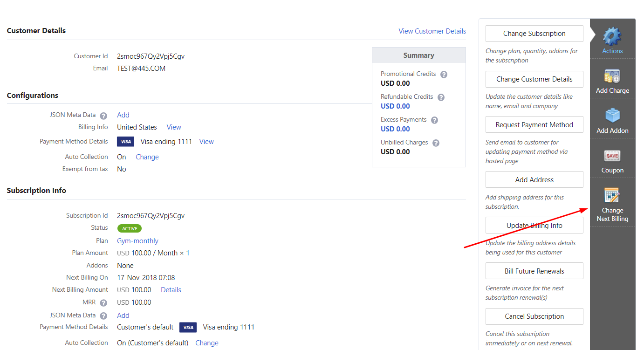Open the Gym-monthly plan link

pyautogui.click(x=137, y=241)
